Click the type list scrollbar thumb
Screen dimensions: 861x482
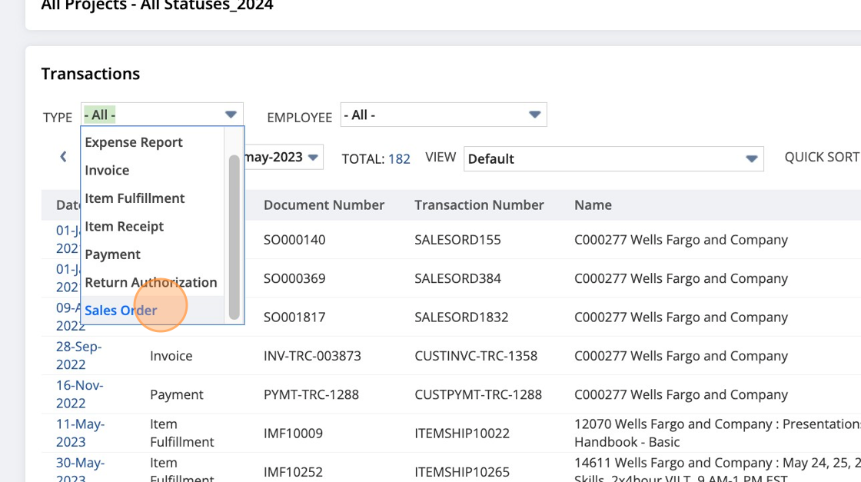(x=234, y=238)
